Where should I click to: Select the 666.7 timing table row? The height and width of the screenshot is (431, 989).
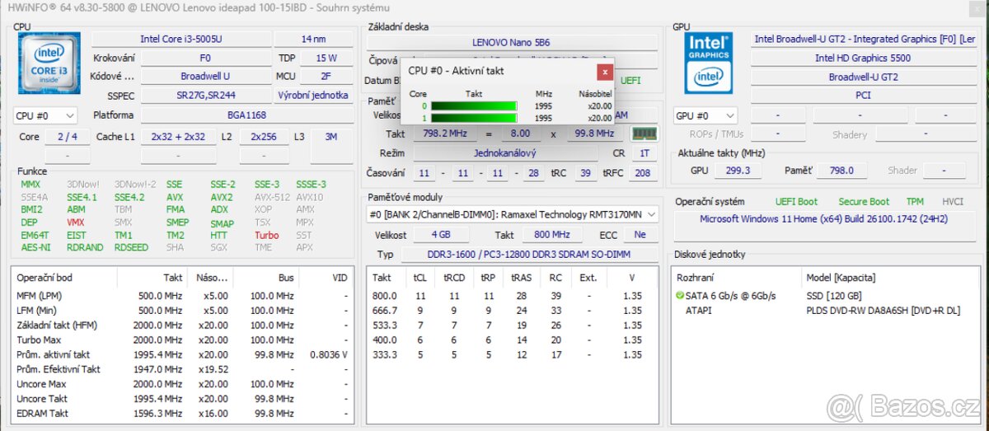click(x=513, y=311)
